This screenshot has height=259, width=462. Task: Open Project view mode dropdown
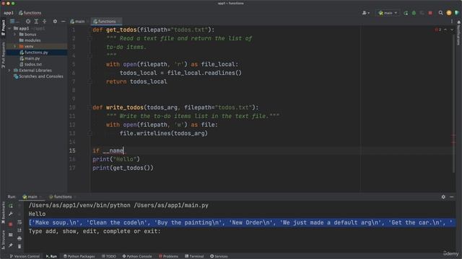[x=14, y=22]
